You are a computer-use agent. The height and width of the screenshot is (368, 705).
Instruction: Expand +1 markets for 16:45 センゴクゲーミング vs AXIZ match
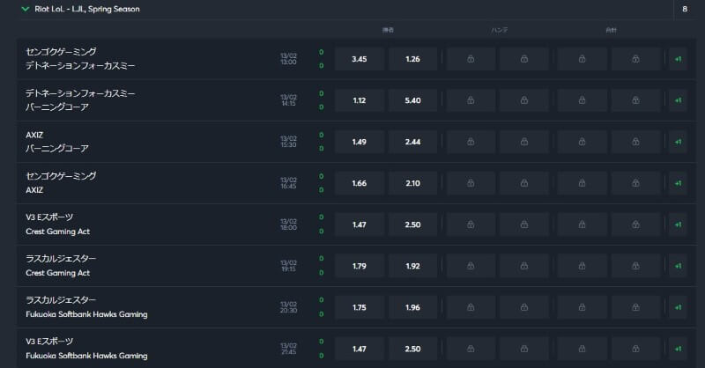click(x=678, y=183)
